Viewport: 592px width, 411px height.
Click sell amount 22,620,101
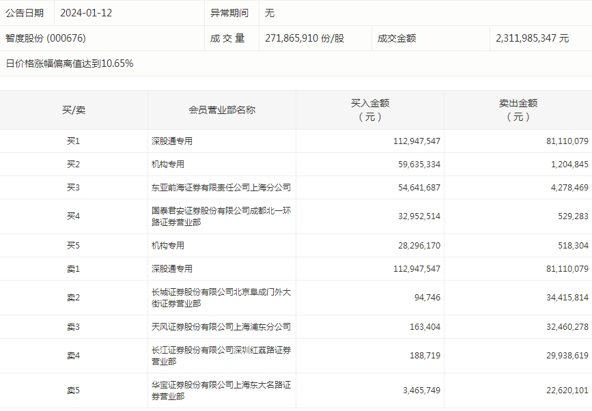[567, 391]
